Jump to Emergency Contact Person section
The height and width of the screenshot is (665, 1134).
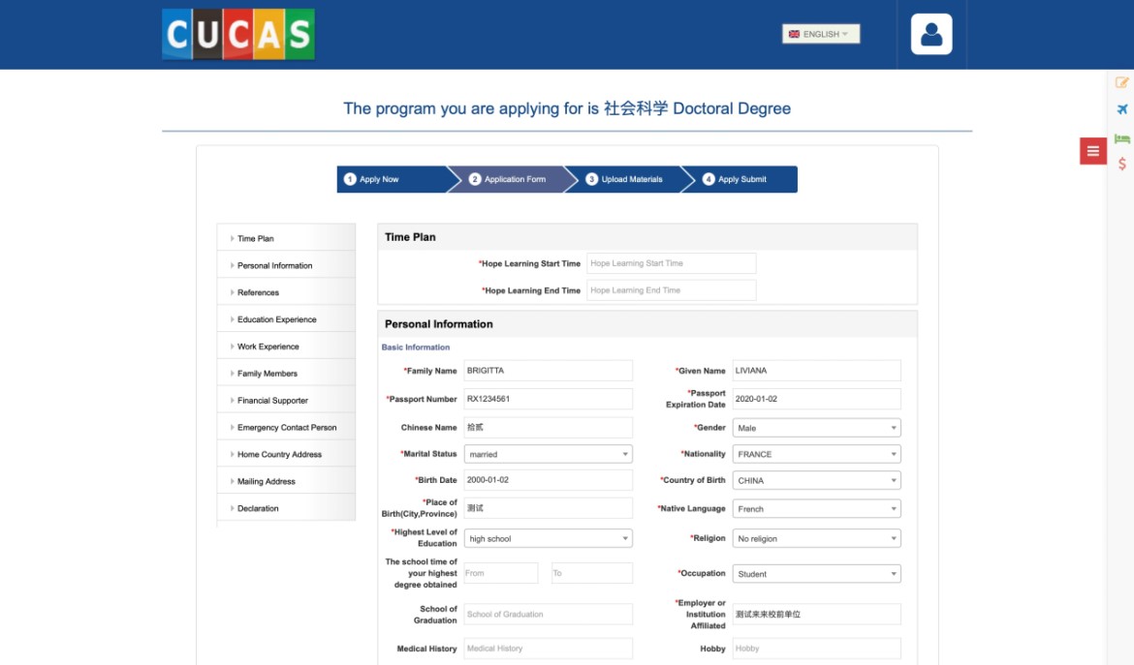pos(287,428)
